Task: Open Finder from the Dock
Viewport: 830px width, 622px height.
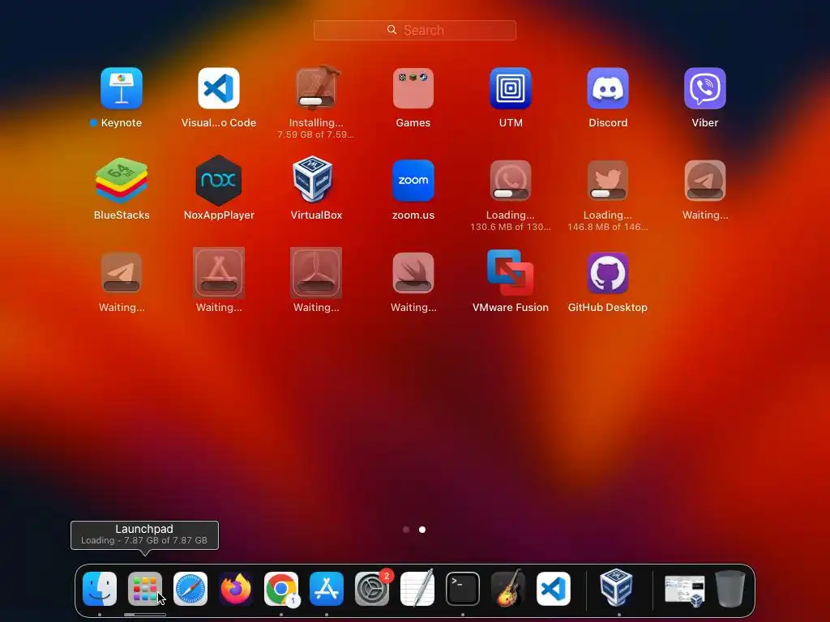Action: coord(100,589)
